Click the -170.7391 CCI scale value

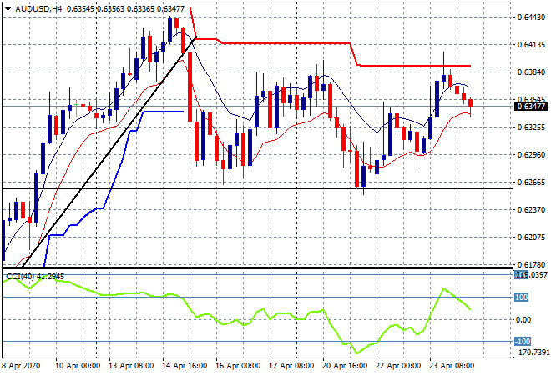click(x=532, y=352)
